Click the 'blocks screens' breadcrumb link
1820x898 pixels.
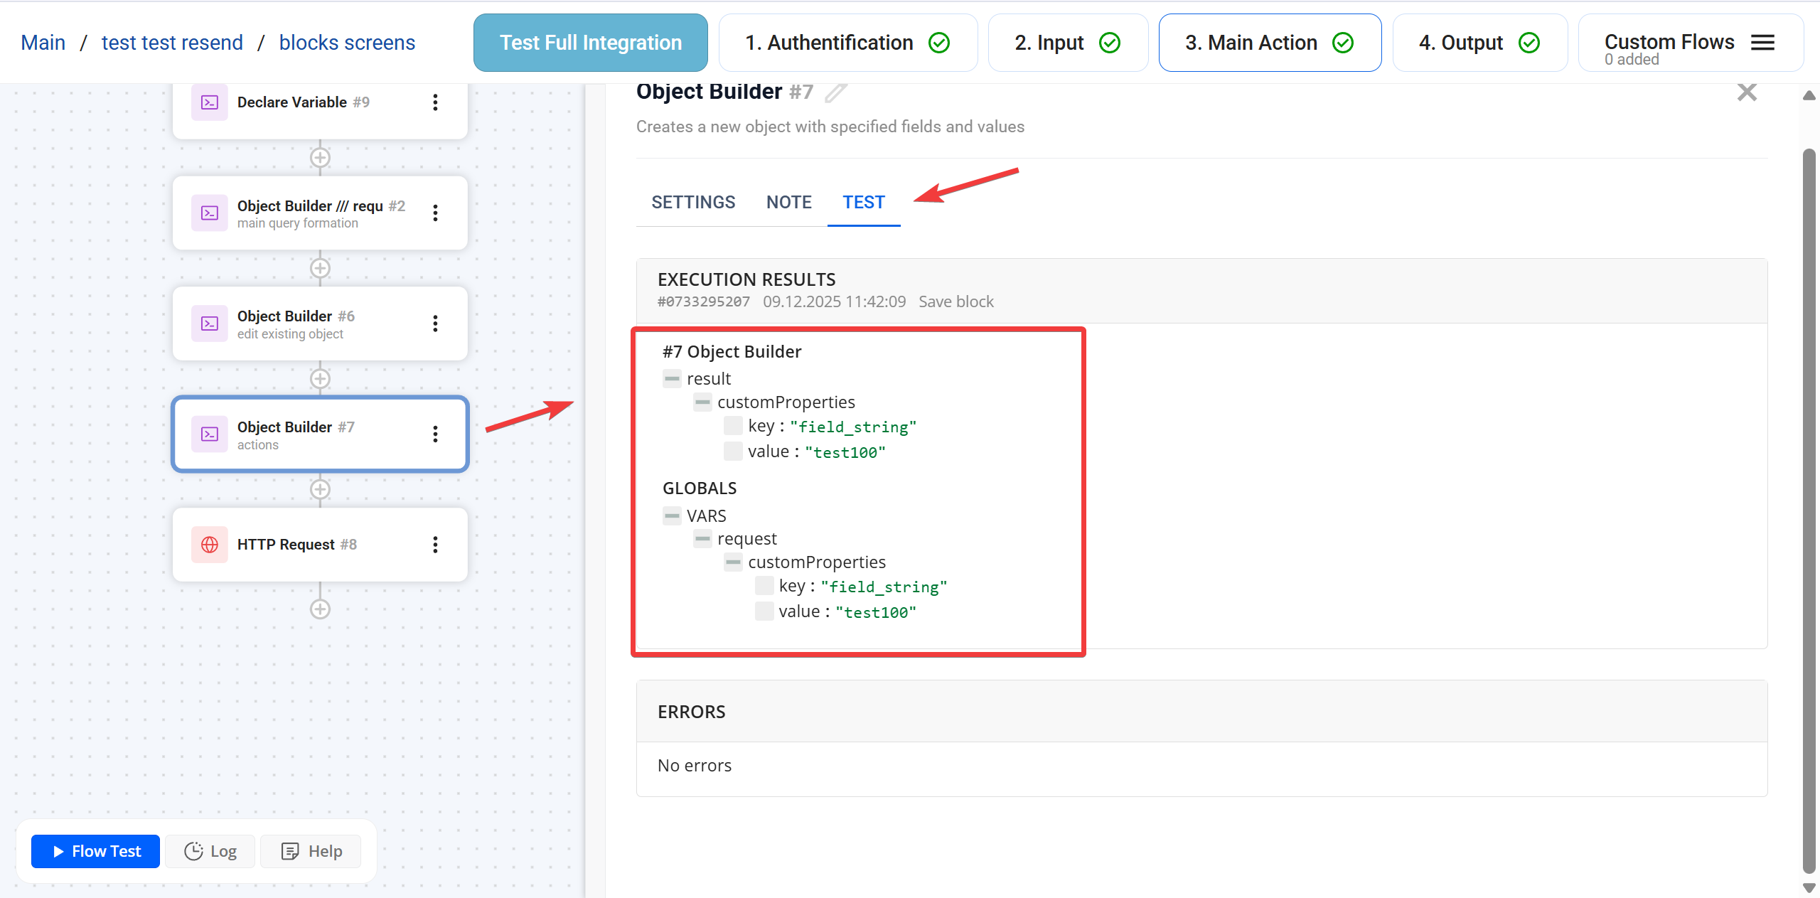point(347,43)
